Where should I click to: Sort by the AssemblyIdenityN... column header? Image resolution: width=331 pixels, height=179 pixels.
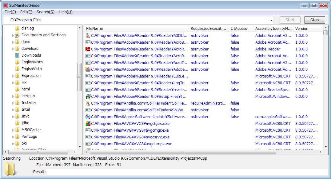click(273, 29)
